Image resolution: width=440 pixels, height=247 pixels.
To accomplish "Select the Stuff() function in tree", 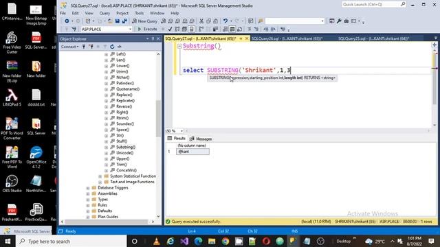I will point(122,141).
